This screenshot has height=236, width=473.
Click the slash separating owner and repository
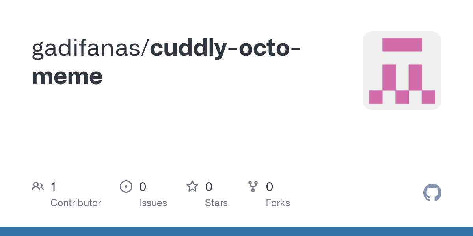pyautogui.click(x=145, y=48)
